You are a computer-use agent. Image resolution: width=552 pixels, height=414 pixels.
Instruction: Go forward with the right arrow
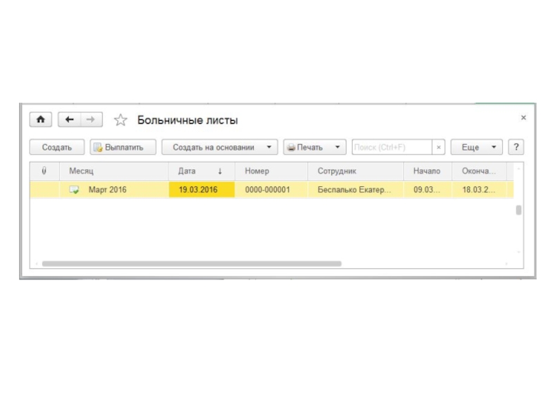[x=91, y=120]
